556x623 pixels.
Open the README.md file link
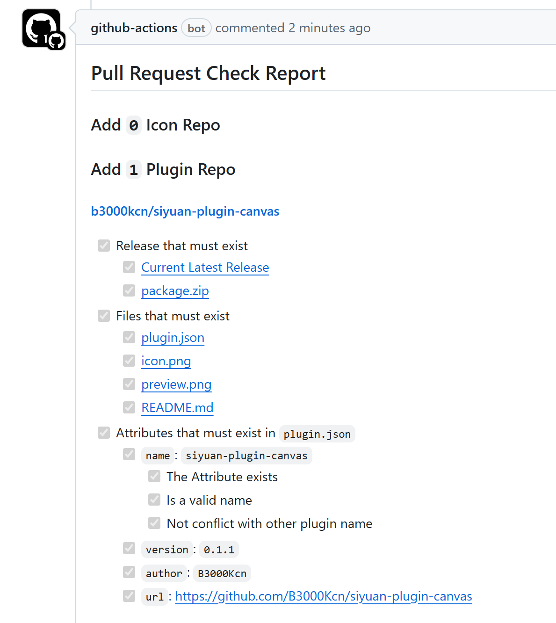pos(177,408)
